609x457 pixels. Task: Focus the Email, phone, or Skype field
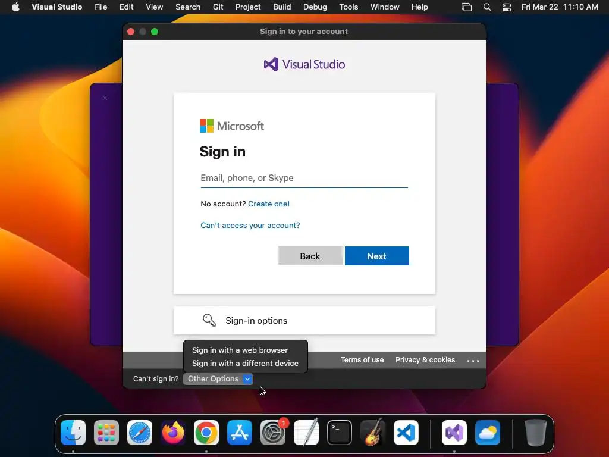[x=304, y=178]
